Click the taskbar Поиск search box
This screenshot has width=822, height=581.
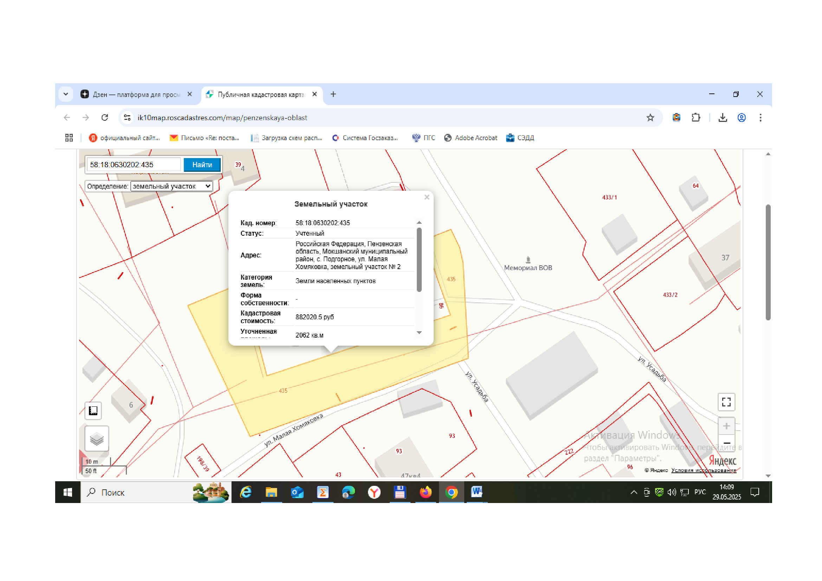[156, 492]
